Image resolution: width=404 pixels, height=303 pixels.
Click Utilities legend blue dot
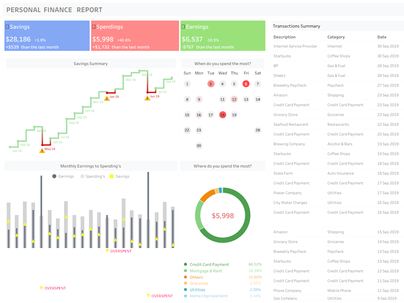(185, 289)
